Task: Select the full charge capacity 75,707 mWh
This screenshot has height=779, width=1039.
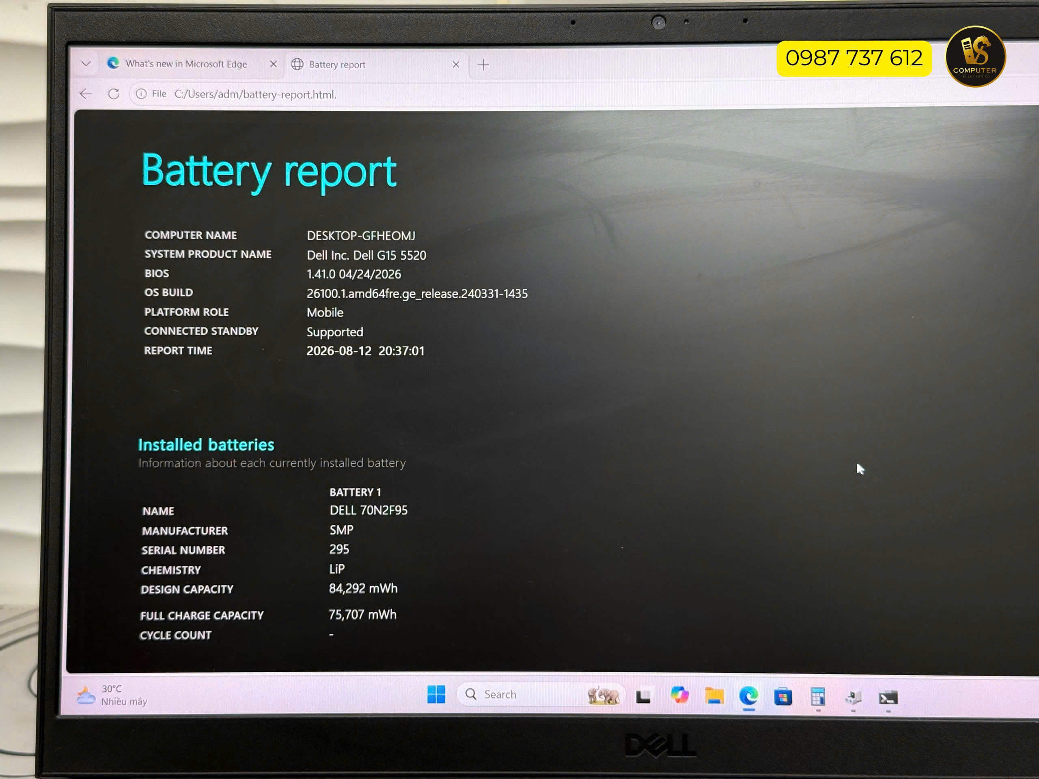Action: 362,615
